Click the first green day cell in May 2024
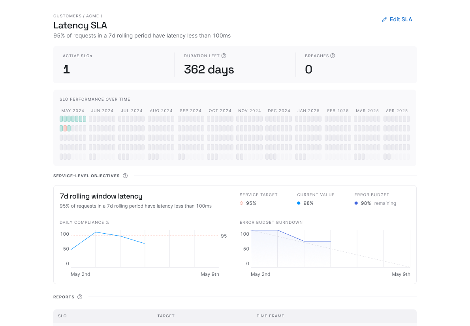This screenshot has width=470, height=326. [x=61, y=119]
